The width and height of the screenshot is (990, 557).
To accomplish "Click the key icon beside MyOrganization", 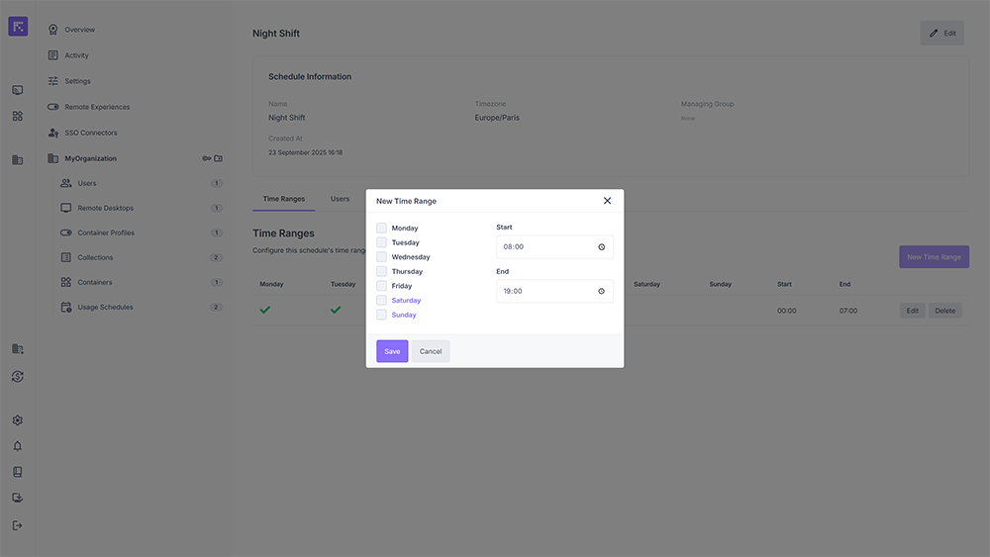I will coord(207,158).
